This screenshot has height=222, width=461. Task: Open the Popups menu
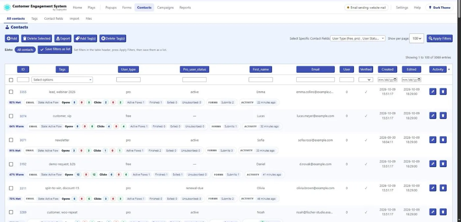[x=111, y=8]
